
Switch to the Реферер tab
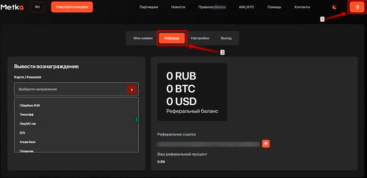pyautogui.click(x=172, y=38)
